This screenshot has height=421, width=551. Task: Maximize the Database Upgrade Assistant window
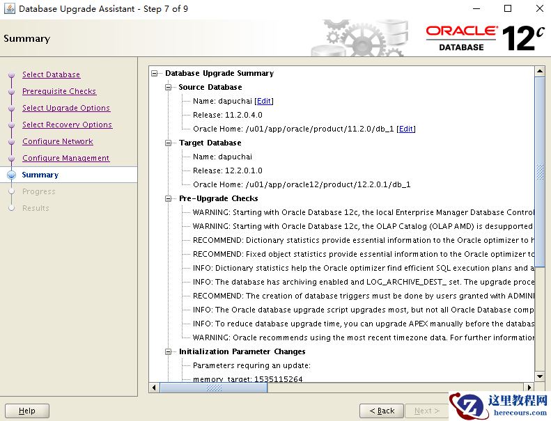coord(508,8)
